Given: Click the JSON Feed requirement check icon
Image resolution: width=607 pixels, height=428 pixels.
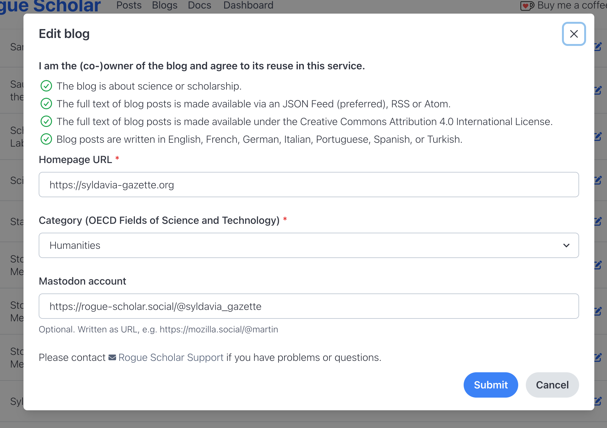Looking at the screenshot, I should point(46,104).
